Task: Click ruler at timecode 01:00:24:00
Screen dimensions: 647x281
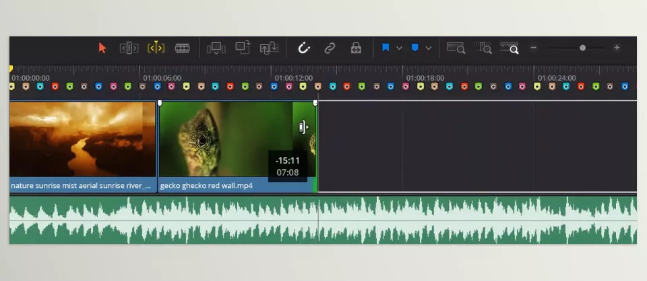Action: pos(557,78)
